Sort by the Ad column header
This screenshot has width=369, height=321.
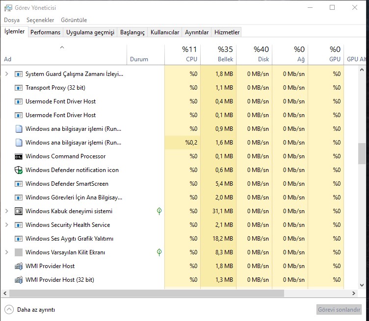[63, 54]
